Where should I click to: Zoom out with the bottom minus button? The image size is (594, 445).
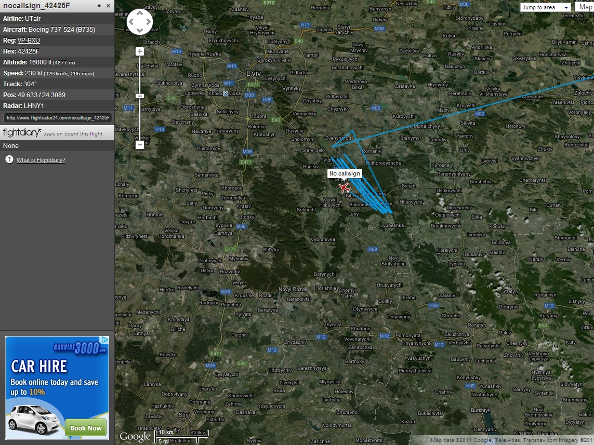[x=140, y=145]
